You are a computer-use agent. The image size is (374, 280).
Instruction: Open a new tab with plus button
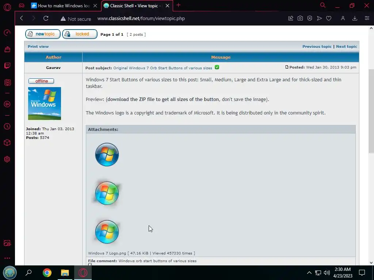click(x=178, y=5)
